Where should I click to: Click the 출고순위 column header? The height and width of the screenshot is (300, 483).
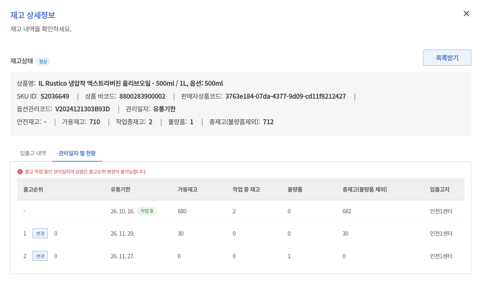(33, 190)
